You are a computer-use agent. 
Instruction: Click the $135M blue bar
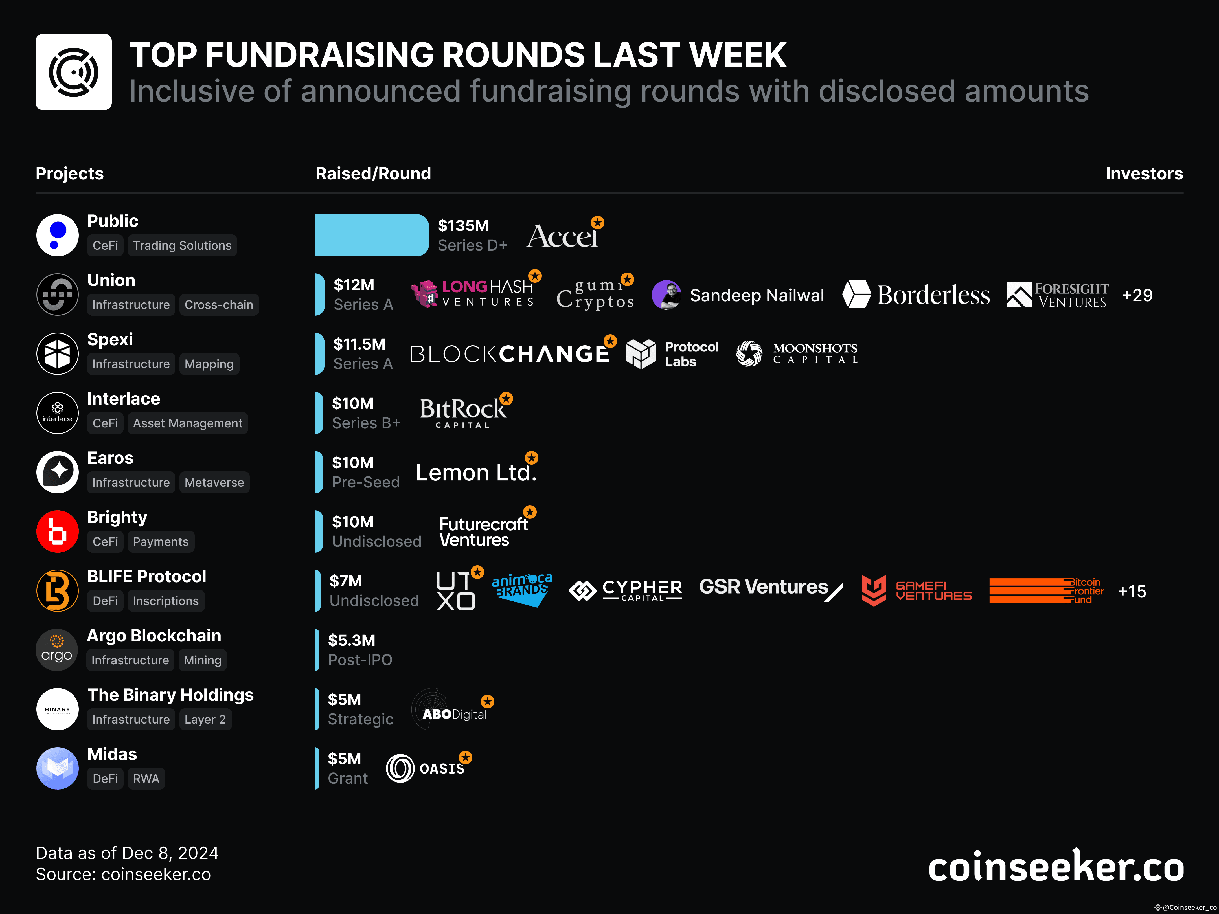pyautogui.click(x=371, y=235)
